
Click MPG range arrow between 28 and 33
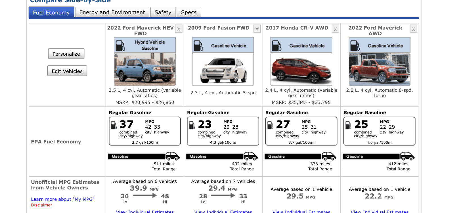click(223, 195)
